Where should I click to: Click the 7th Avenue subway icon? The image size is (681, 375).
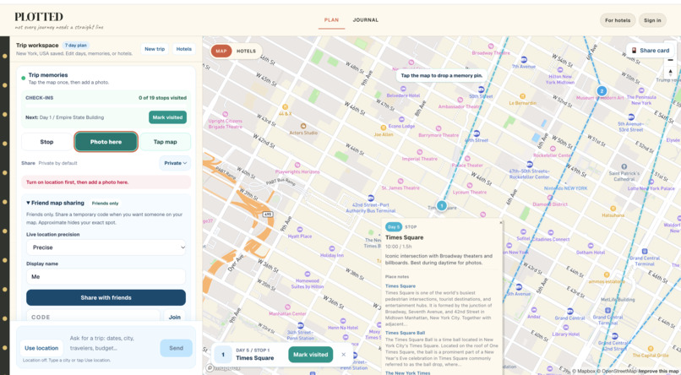tap(524, 60)
